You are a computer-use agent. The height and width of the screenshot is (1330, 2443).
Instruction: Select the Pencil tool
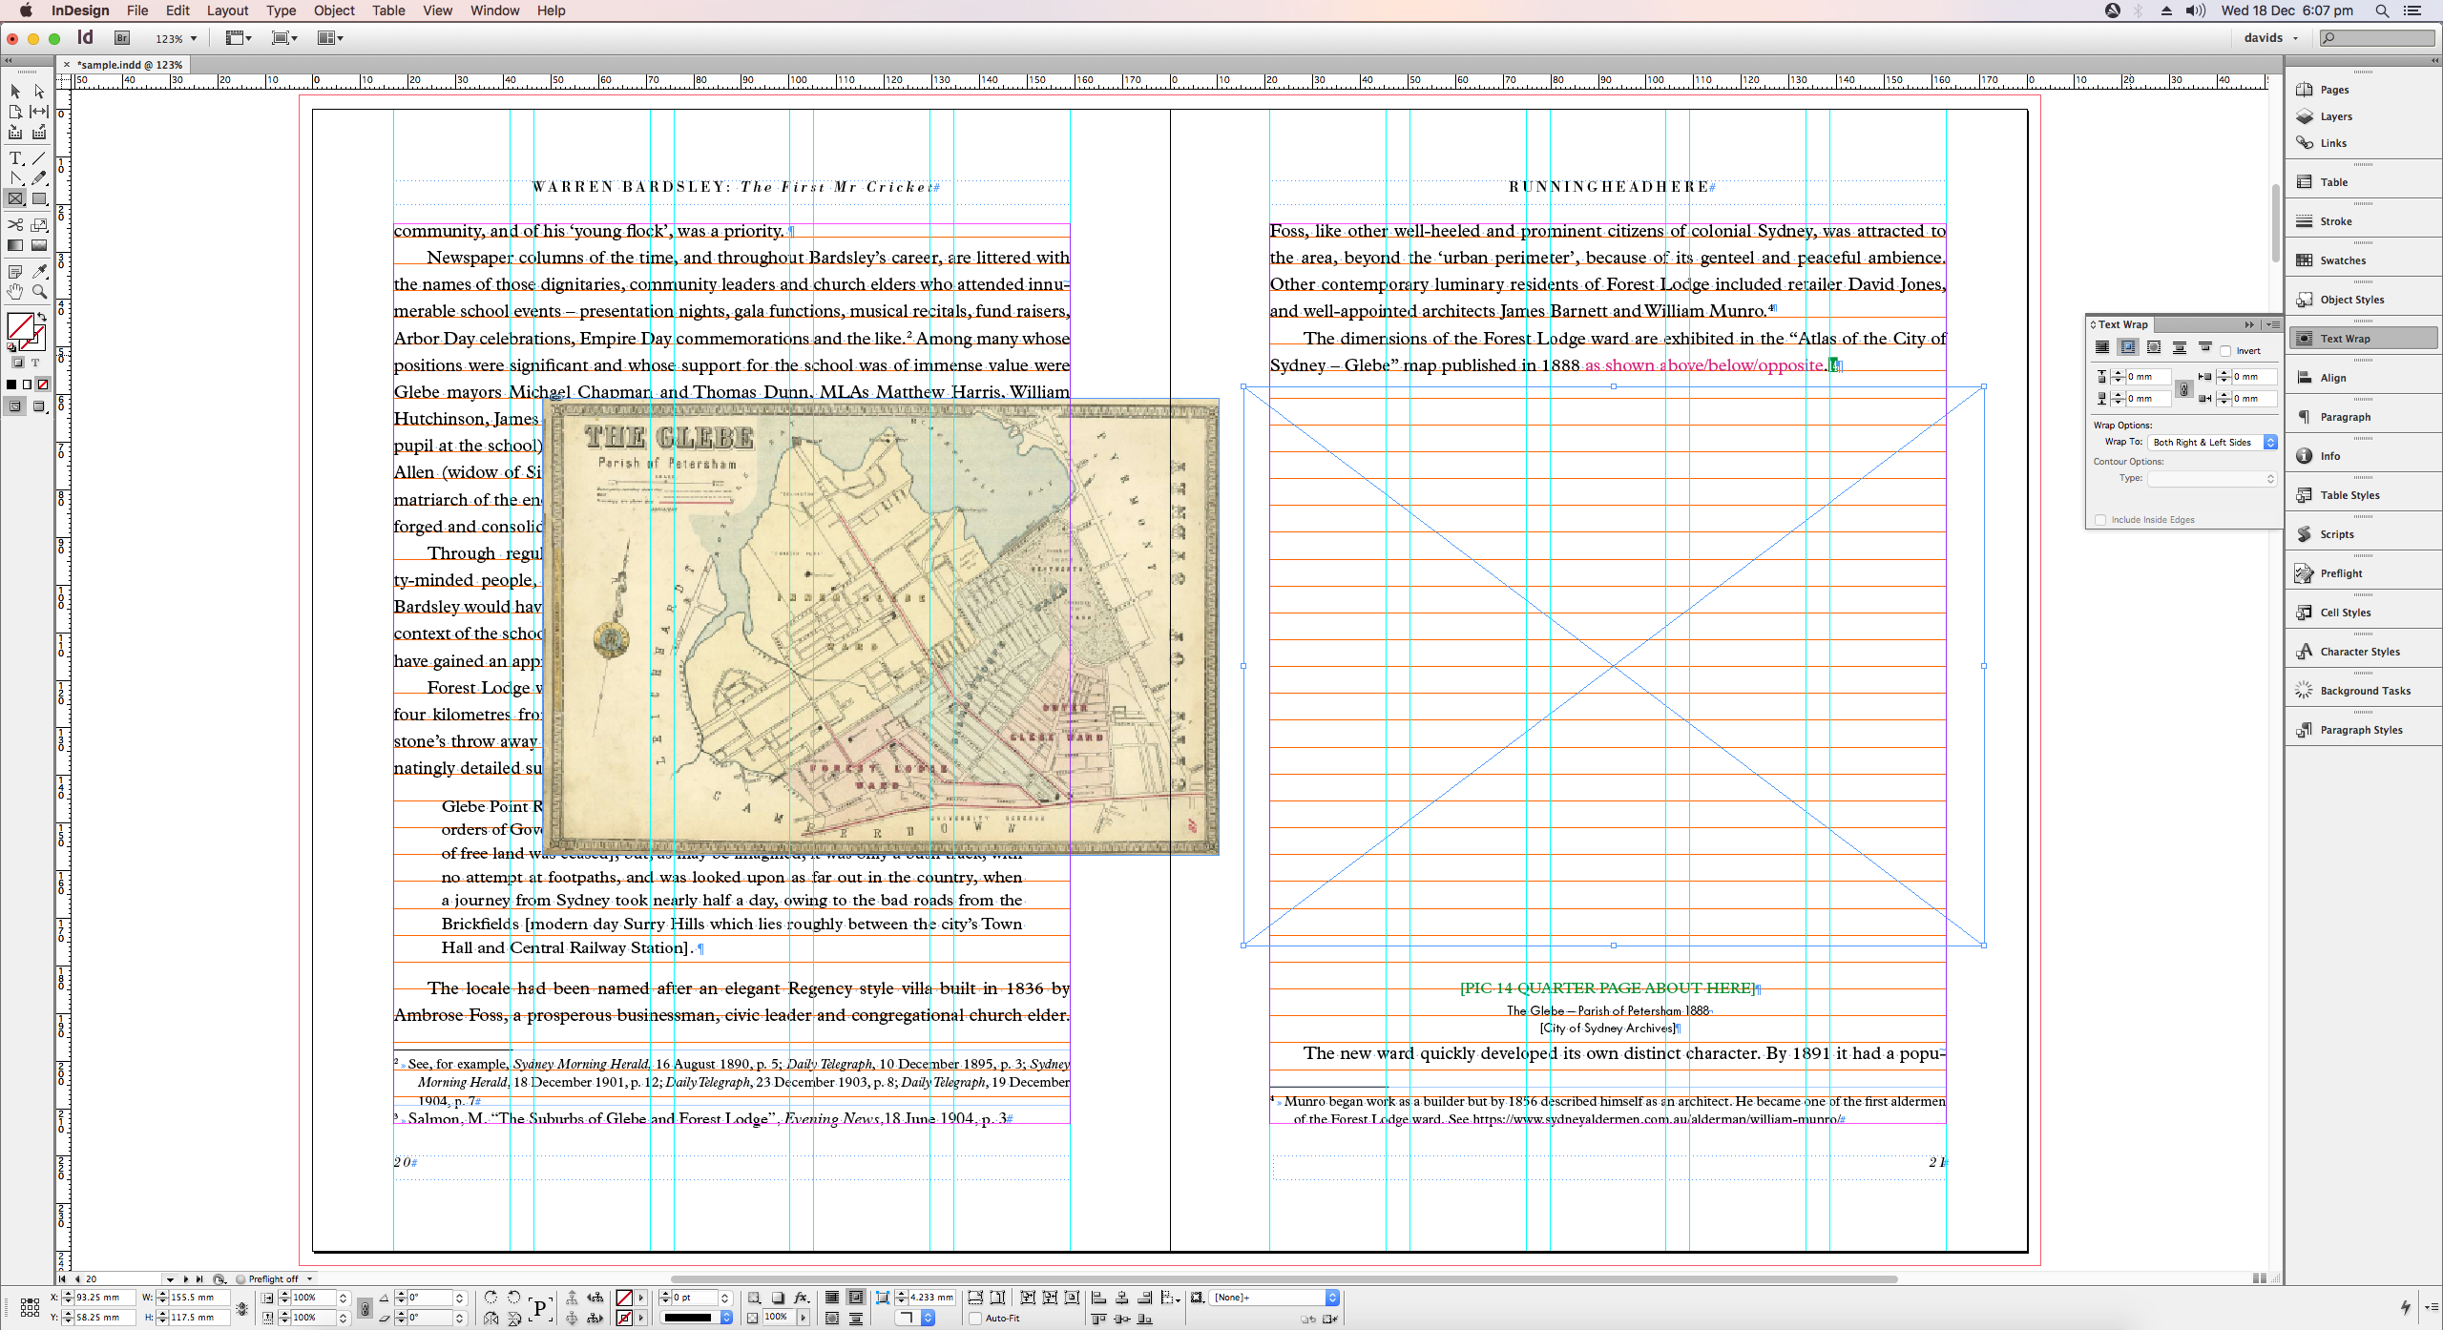click(39, 178)
